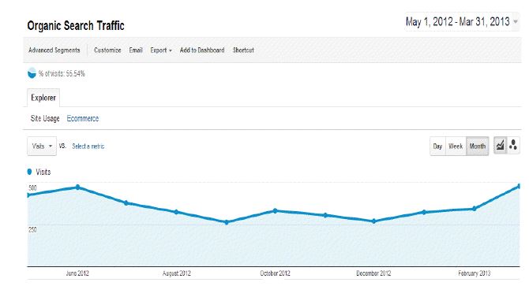The image size is (529, 286).
Task: Click the 250 y-axis label
Action: tap(32, 229)
